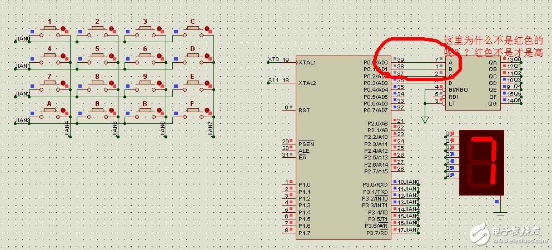The height and width of the screenshot is (250, 552).
Task: Click the P2.7/A15 pin label
Action: coord(376,171)
